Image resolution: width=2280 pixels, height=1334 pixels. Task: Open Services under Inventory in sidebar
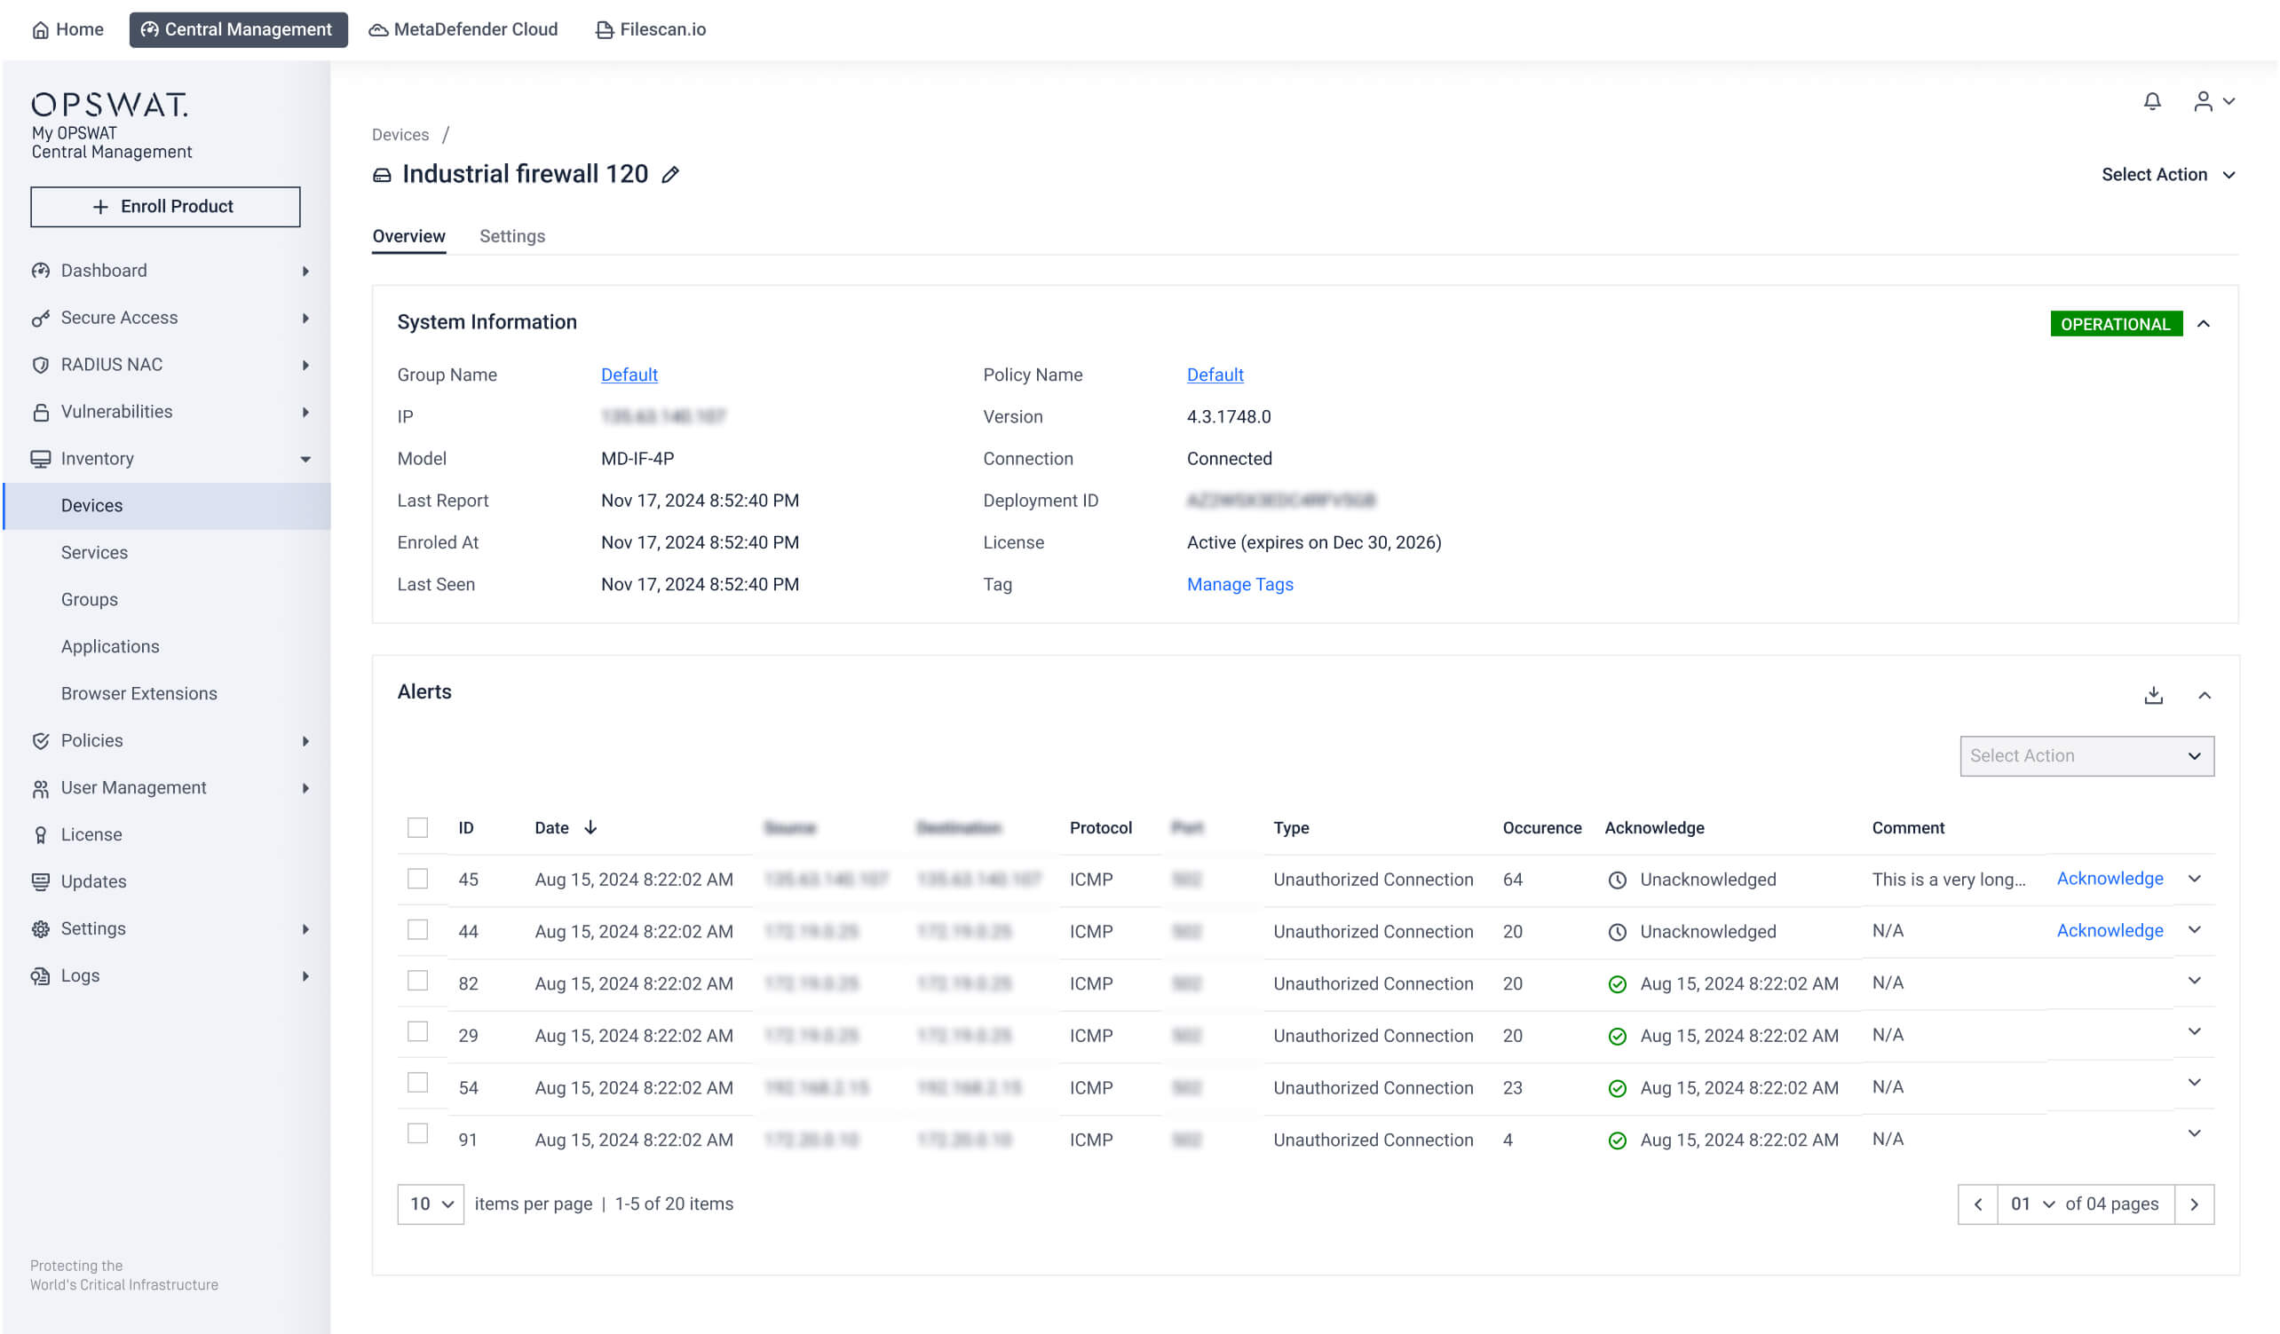click(94, 553)
